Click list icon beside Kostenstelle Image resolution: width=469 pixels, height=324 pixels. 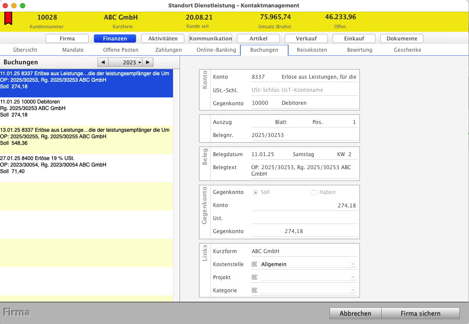[254, 264]
